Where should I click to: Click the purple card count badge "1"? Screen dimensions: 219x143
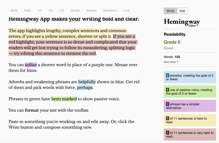pyautogui.click(x=167, y=104)
